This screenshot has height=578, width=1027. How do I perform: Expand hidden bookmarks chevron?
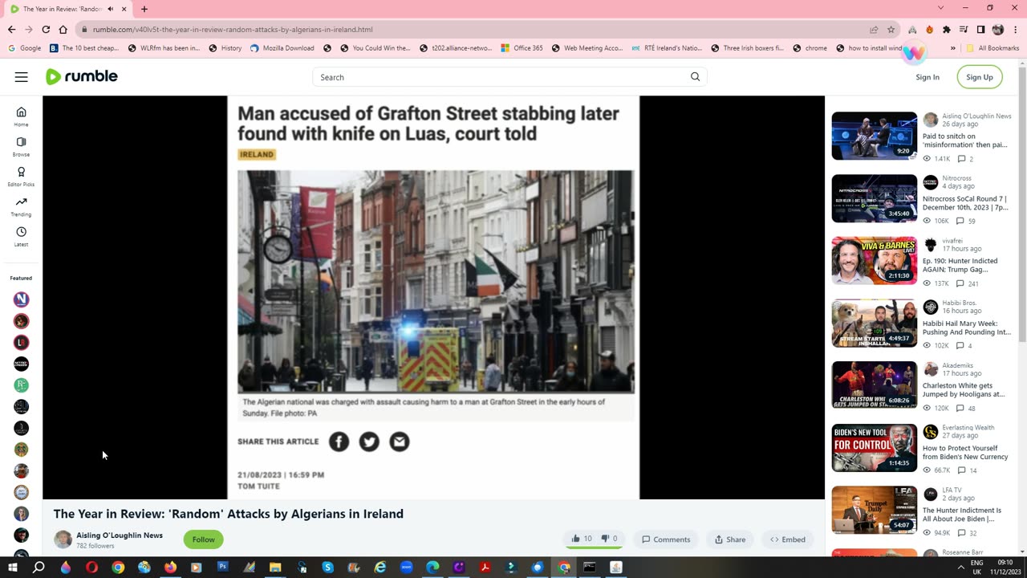953,48
